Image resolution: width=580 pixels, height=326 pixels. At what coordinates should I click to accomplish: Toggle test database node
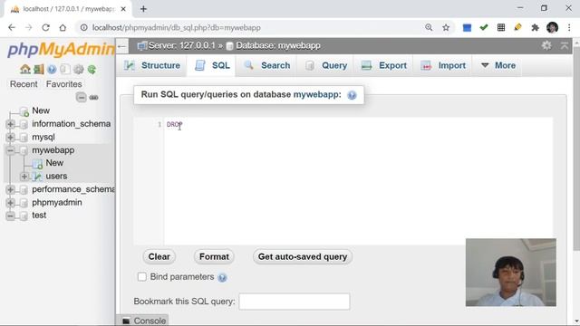click(10, 216)
